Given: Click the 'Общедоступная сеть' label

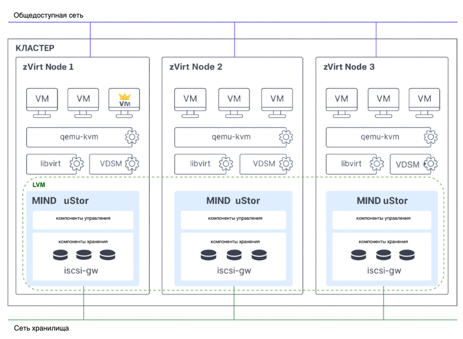Looking at the screenshot, I should coord(48,16).
